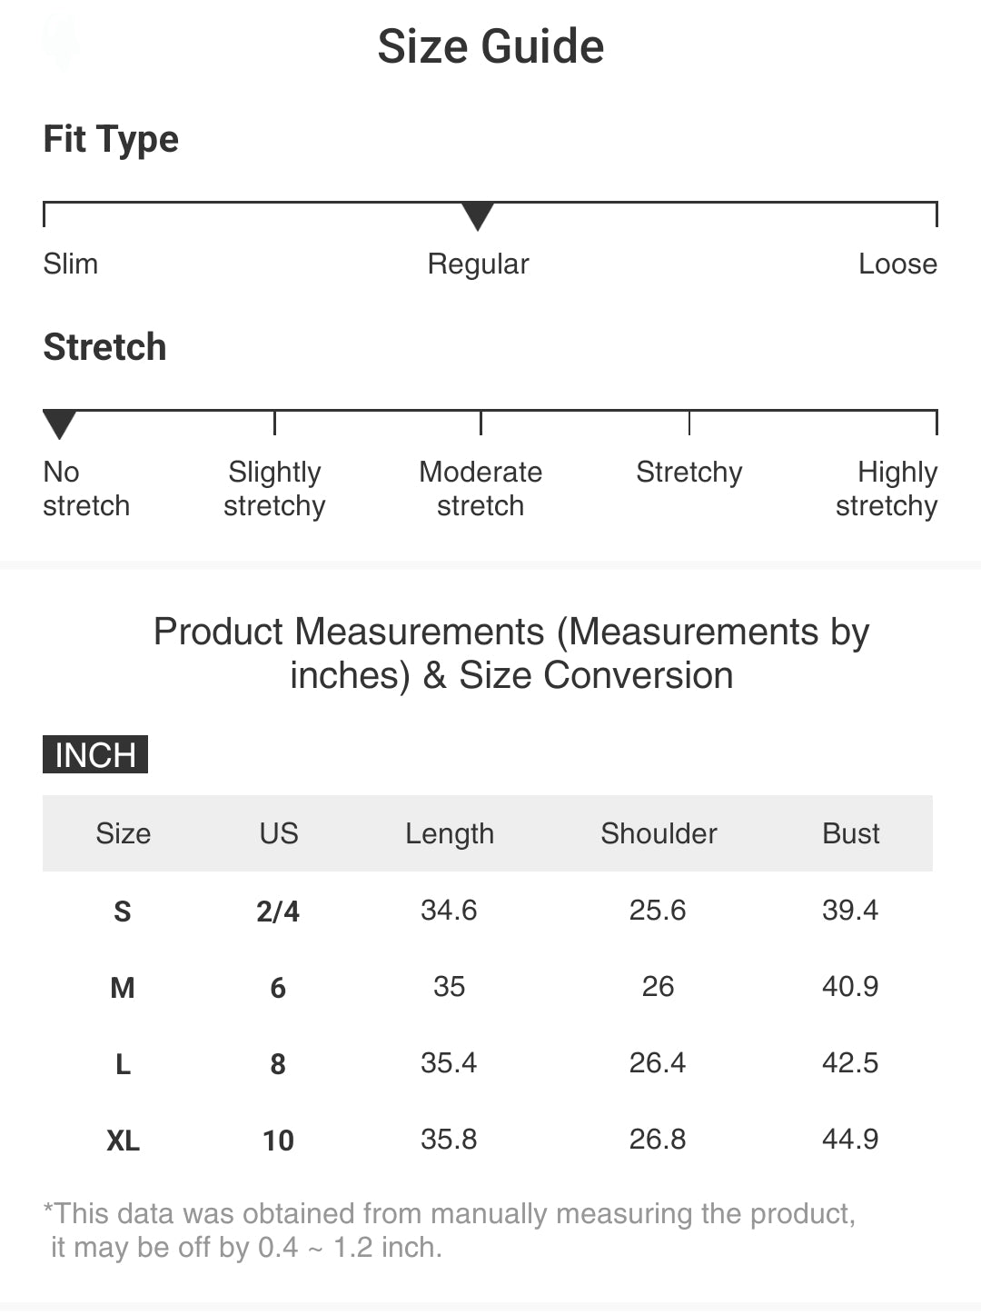Image resolution: width=981 pixels, height=1315 pixels.
Task: Click the Shoulder column header
Action: coord(659,833)
